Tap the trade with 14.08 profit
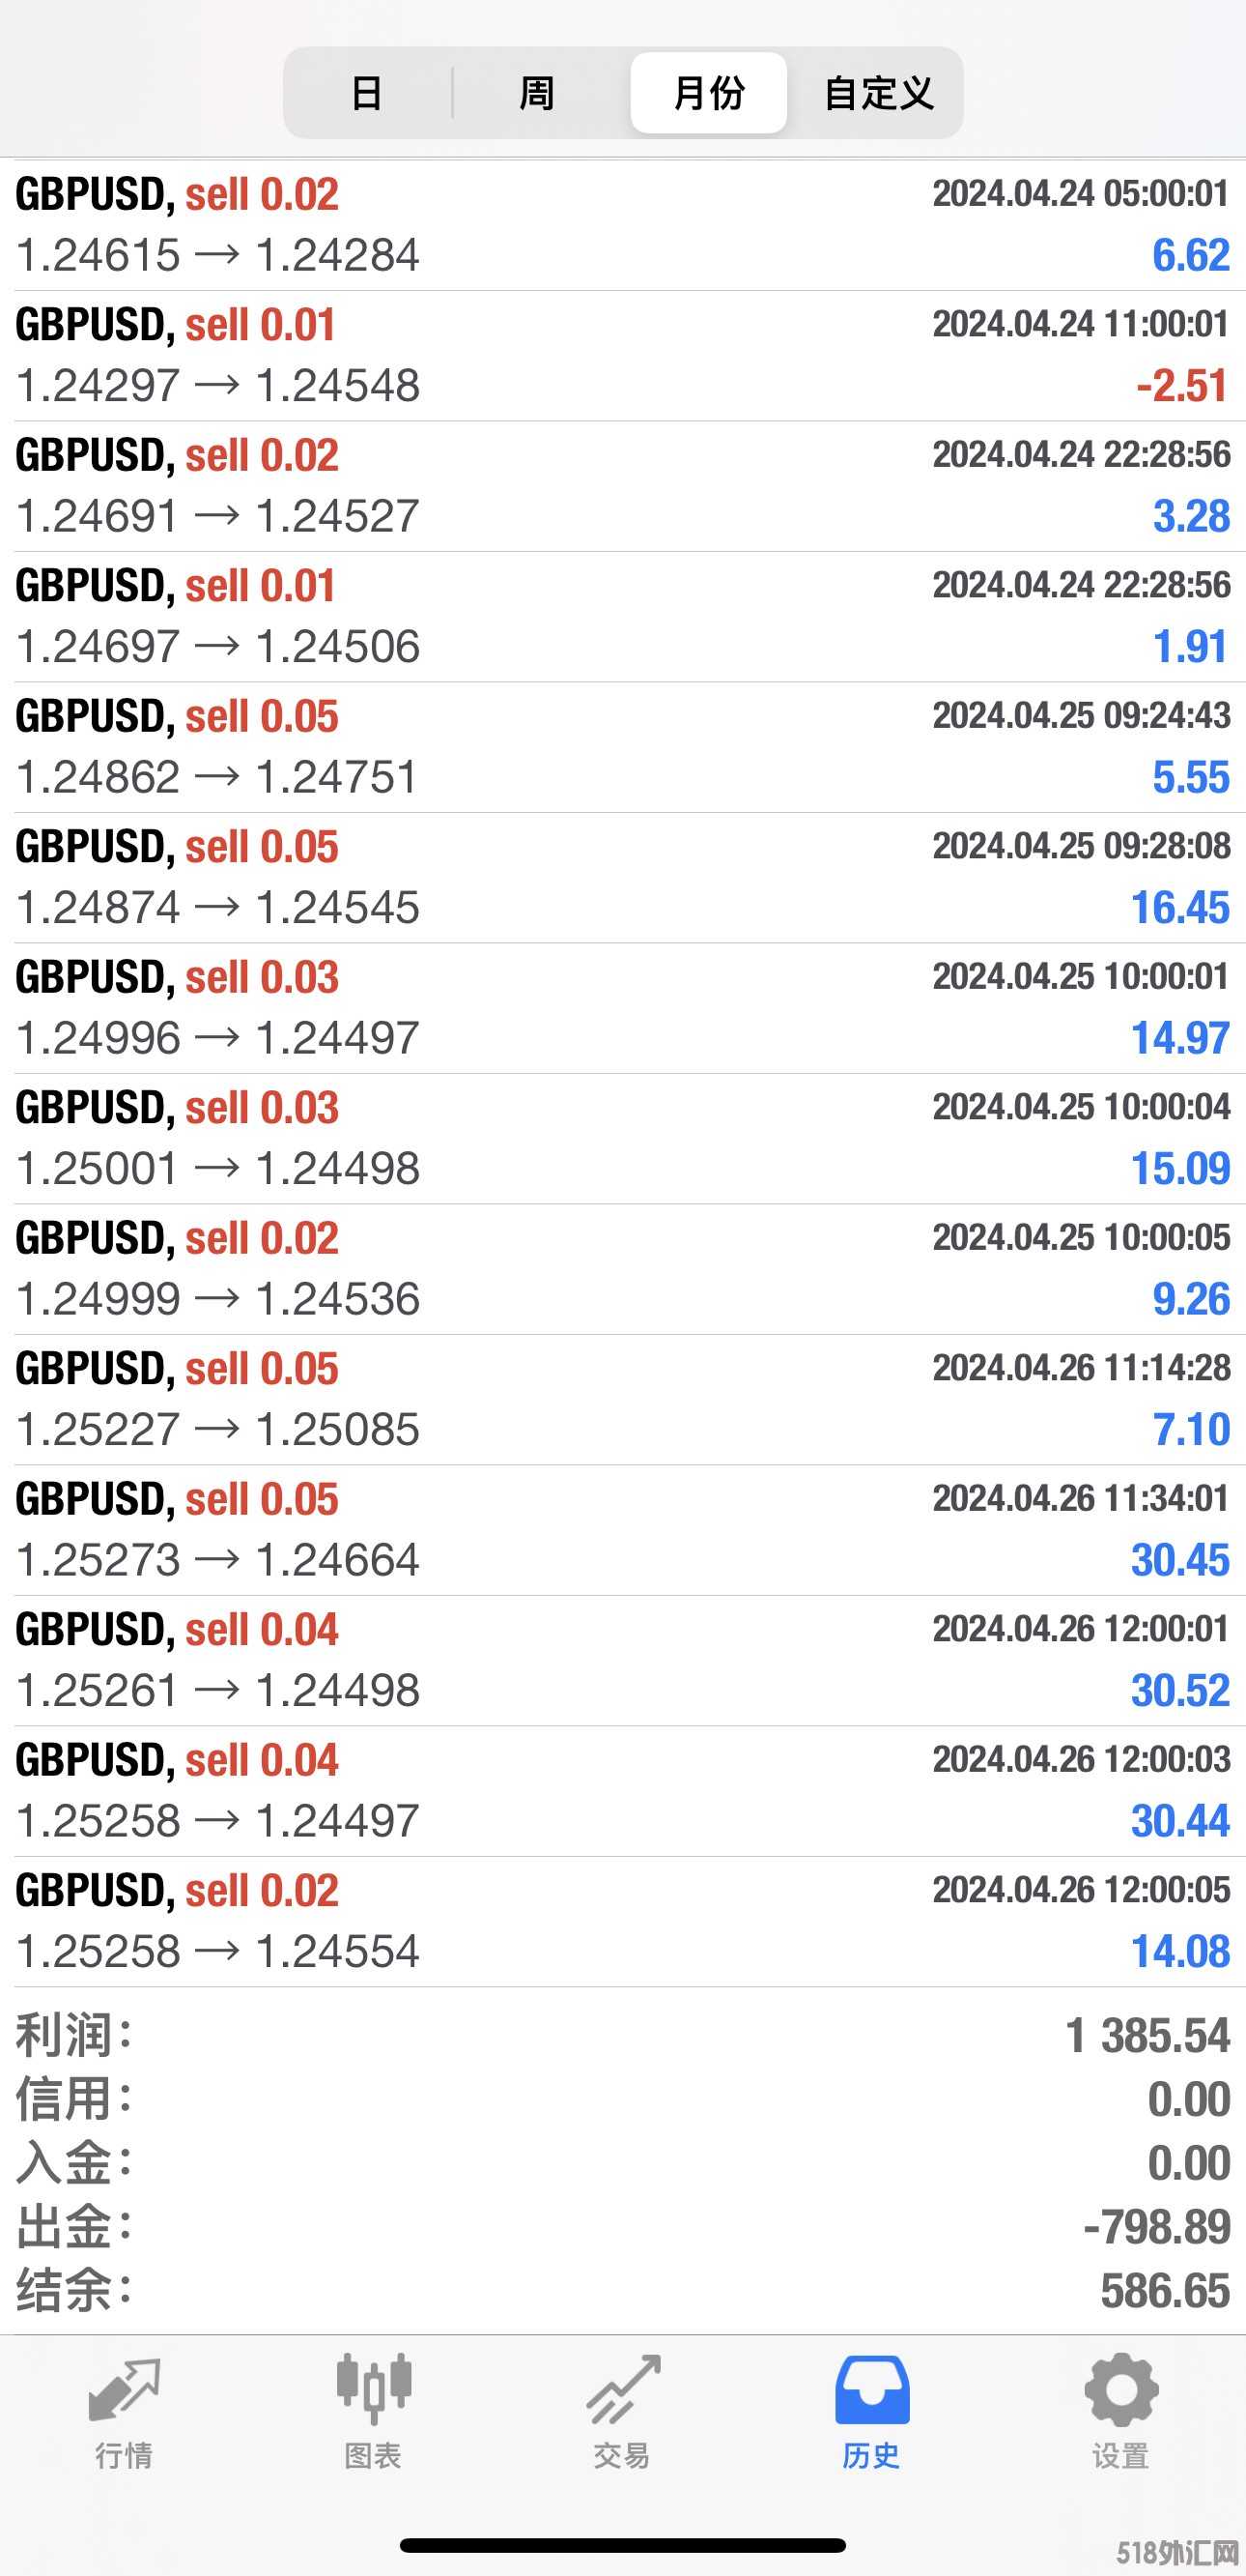This screenshot has width=1246, height=2576. tap(622, 1921)
